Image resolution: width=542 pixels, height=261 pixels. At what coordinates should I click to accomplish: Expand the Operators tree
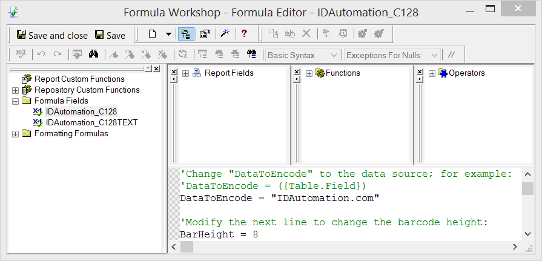click(432, 74)
